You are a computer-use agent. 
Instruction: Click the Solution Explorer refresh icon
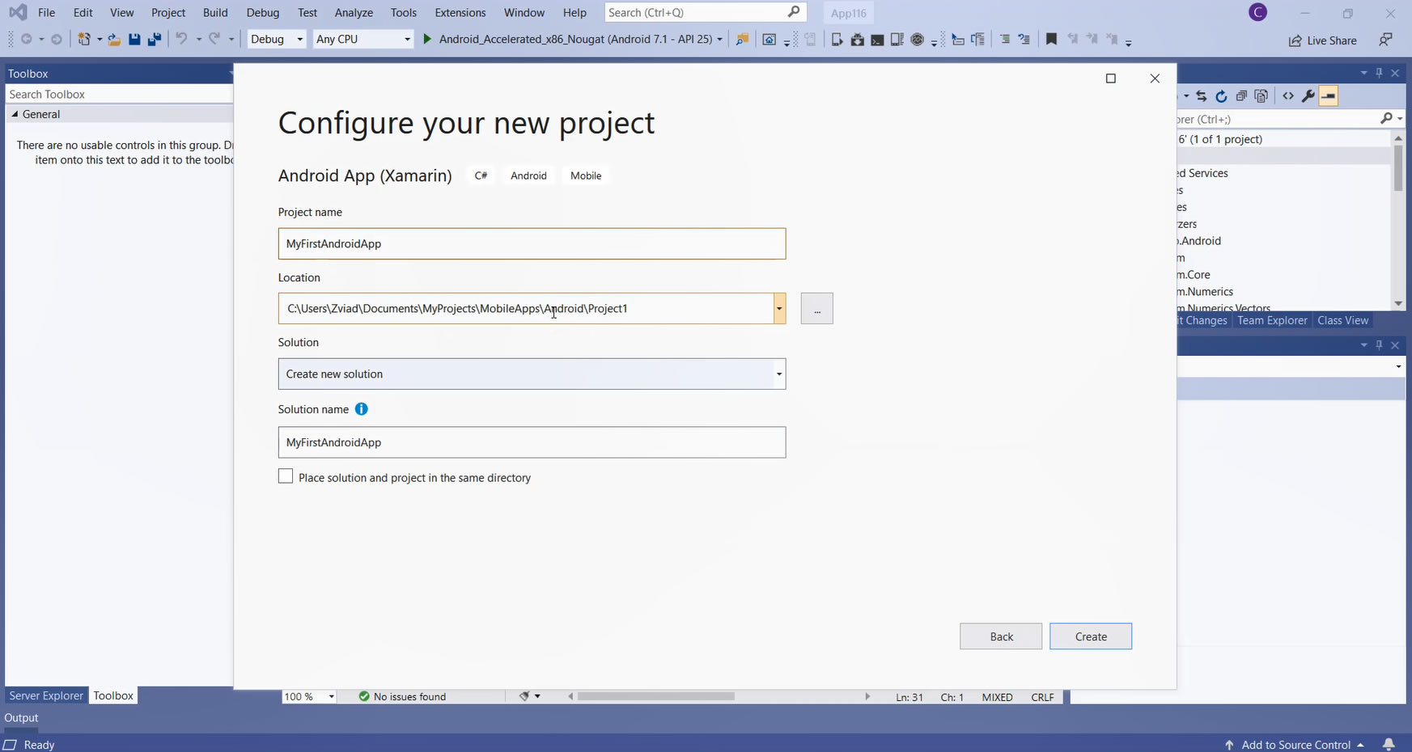pyautogui.click(x=1221, y=96)
